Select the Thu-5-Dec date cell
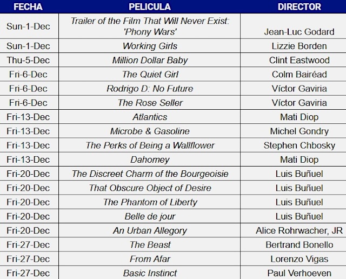 point(28,60)
